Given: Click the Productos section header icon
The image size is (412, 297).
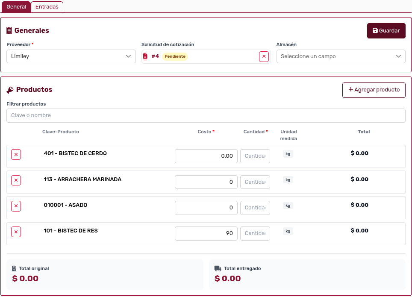Looking at the screenshot, I should pyautogui.click(x=10, y=90).
